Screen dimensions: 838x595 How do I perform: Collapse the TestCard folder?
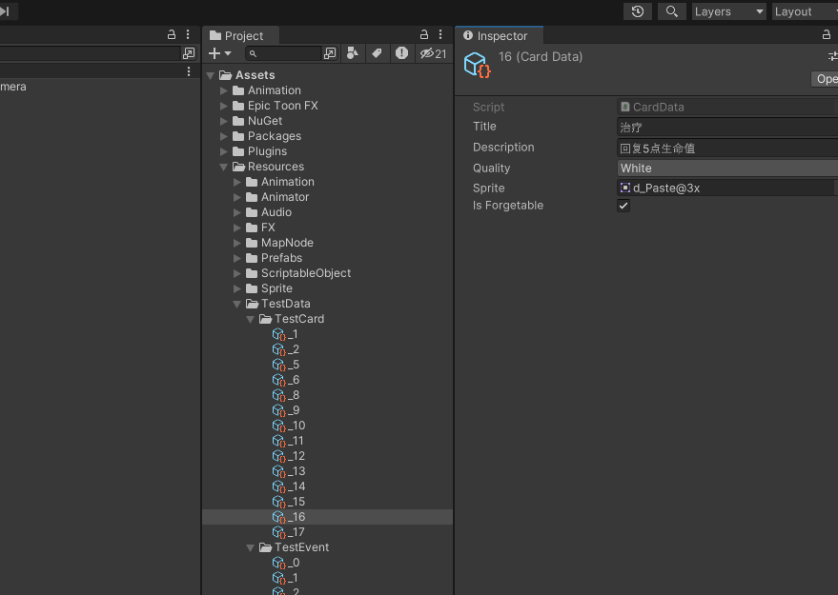click(251, 319)
